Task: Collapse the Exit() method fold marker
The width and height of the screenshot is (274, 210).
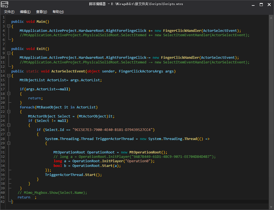Action: pos(9,53)
